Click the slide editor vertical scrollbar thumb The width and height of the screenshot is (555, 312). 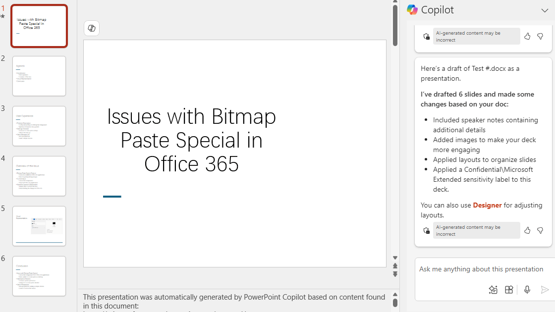point(395,25)
